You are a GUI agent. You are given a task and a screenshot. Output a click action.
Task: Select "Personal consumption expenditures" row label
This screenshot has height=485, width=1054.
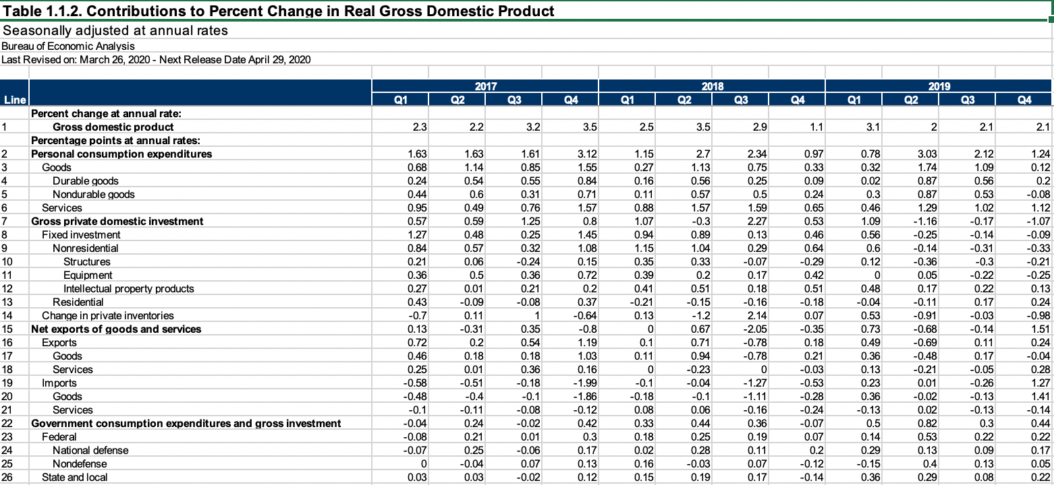pos(121,154)
